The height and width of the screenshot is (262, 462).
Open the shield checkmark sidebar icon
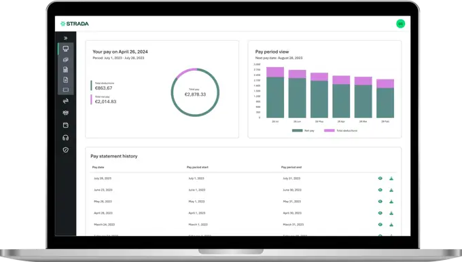tap(66, 150)
